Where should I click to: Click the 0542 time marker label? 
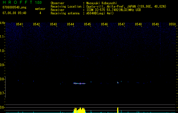[37, 24]
